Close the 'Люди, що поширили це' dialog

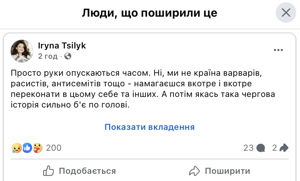click(x=286, y=13)
